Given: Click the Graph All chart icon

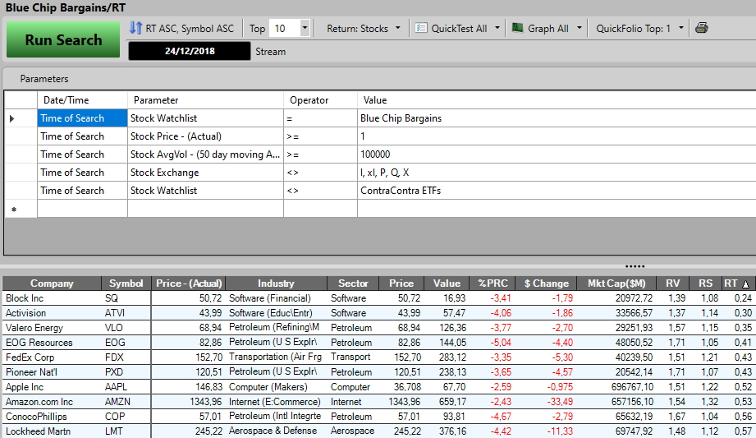Looking at the screenshot, I should point(518,27).
